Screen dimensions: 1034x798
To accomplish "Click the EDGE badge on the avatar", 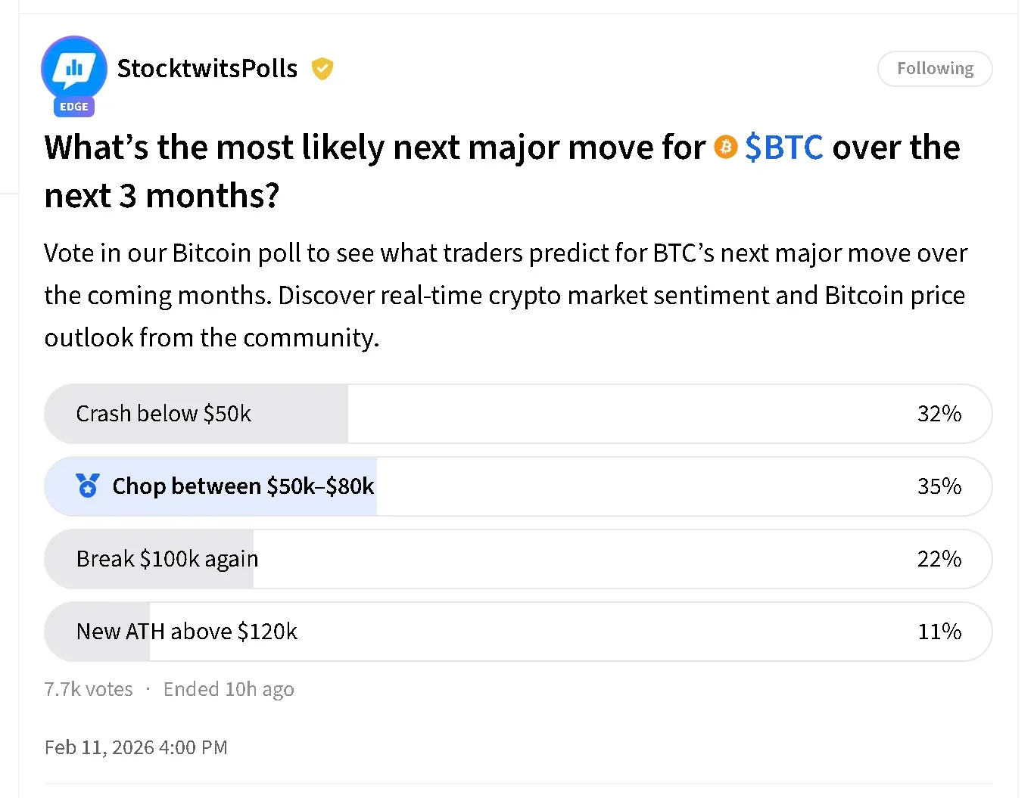I will 73,107.
